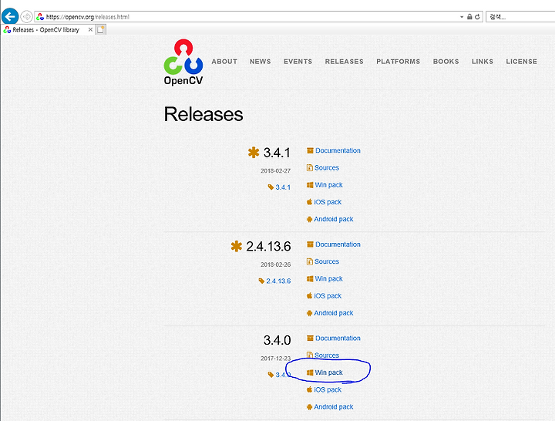Click the 2018-02-27 release date text

276,170
